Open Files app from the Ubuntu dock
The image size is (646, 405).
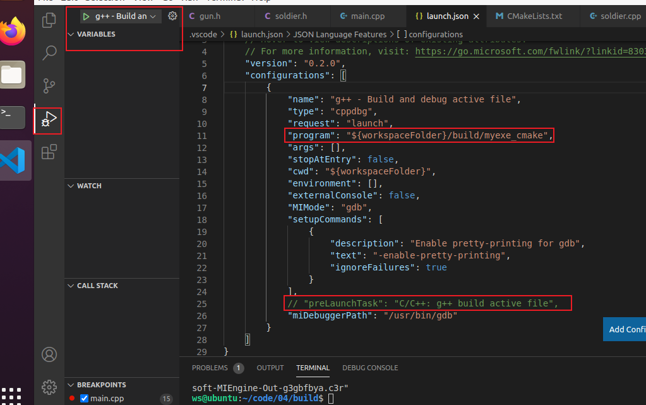13,75
